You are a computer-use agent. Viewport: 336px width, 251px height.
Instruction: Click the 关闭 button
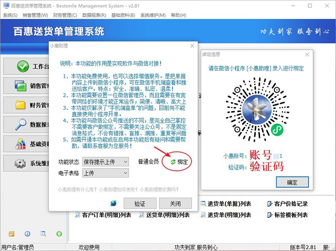coord(175,203)
